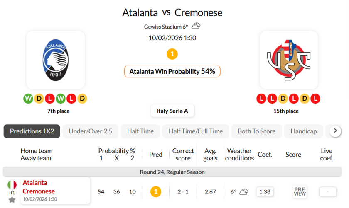The width and height of the screenshot is (349, 208).
Task: Switch to the Half Time/Full Time tab
Action: (196, 131)
